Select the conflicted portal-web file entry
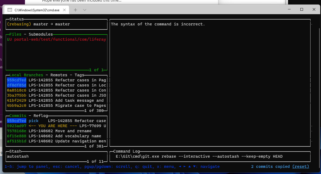321x174 pixels. click(x=56, y=39)
